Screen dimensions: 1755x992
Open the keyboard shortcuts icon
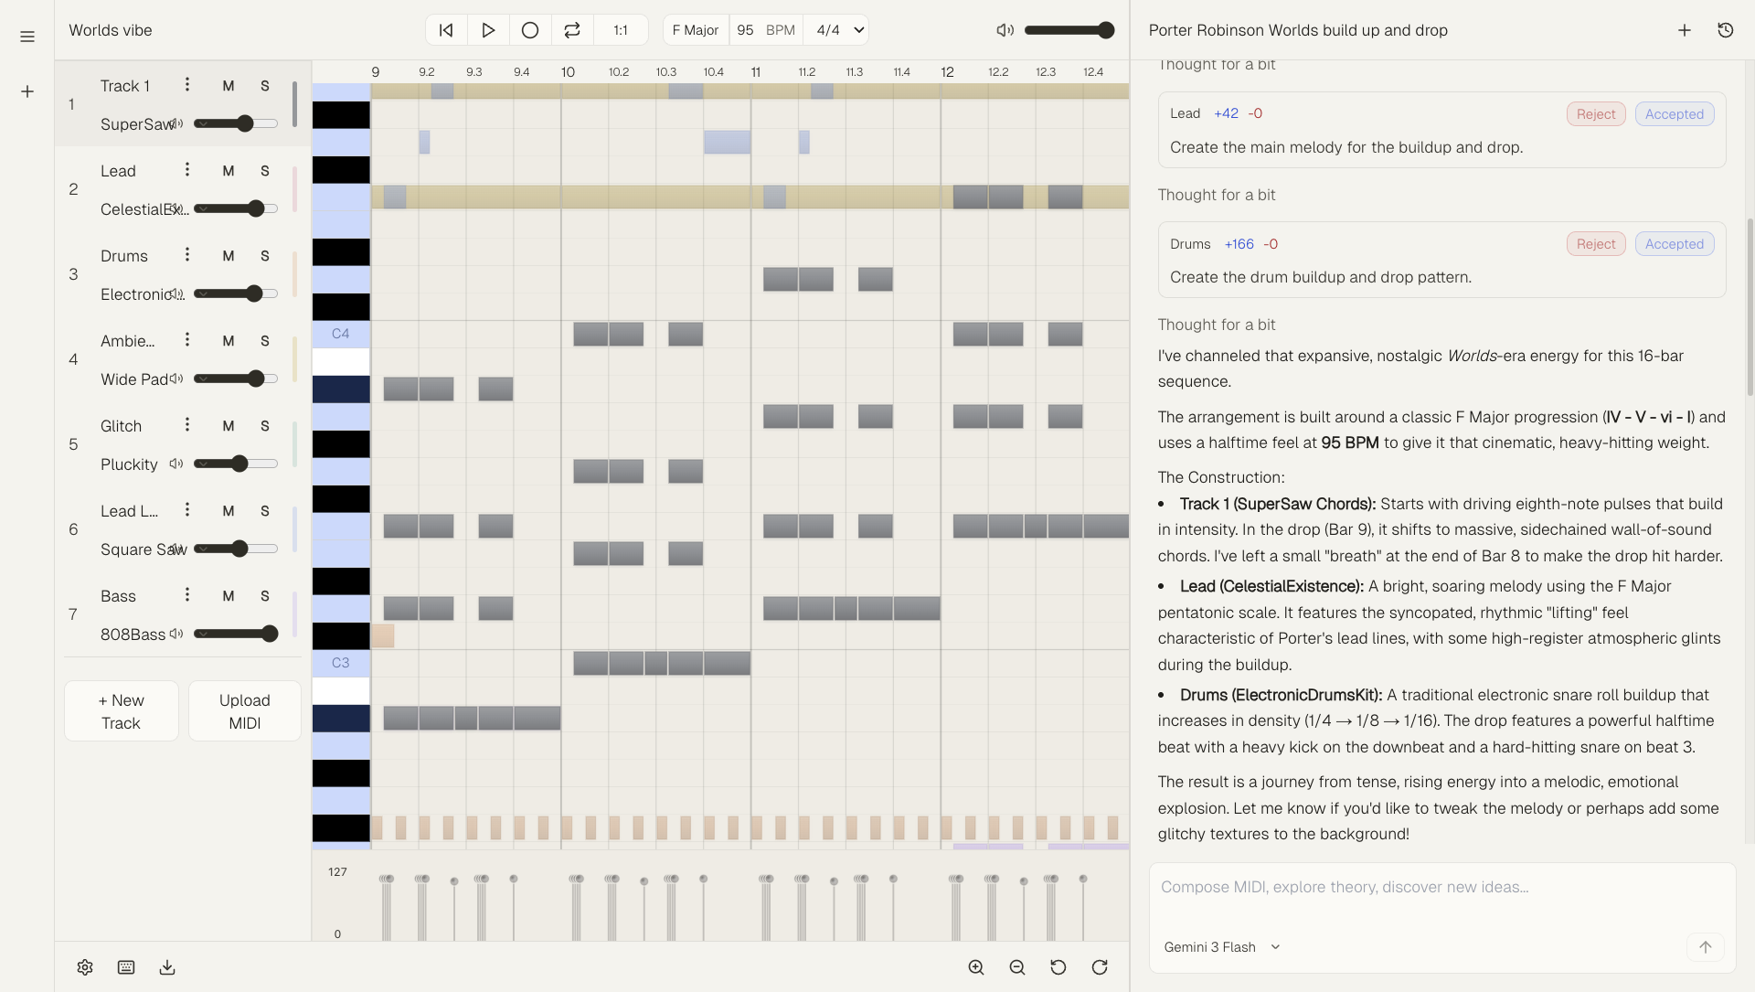click(126, 967)
